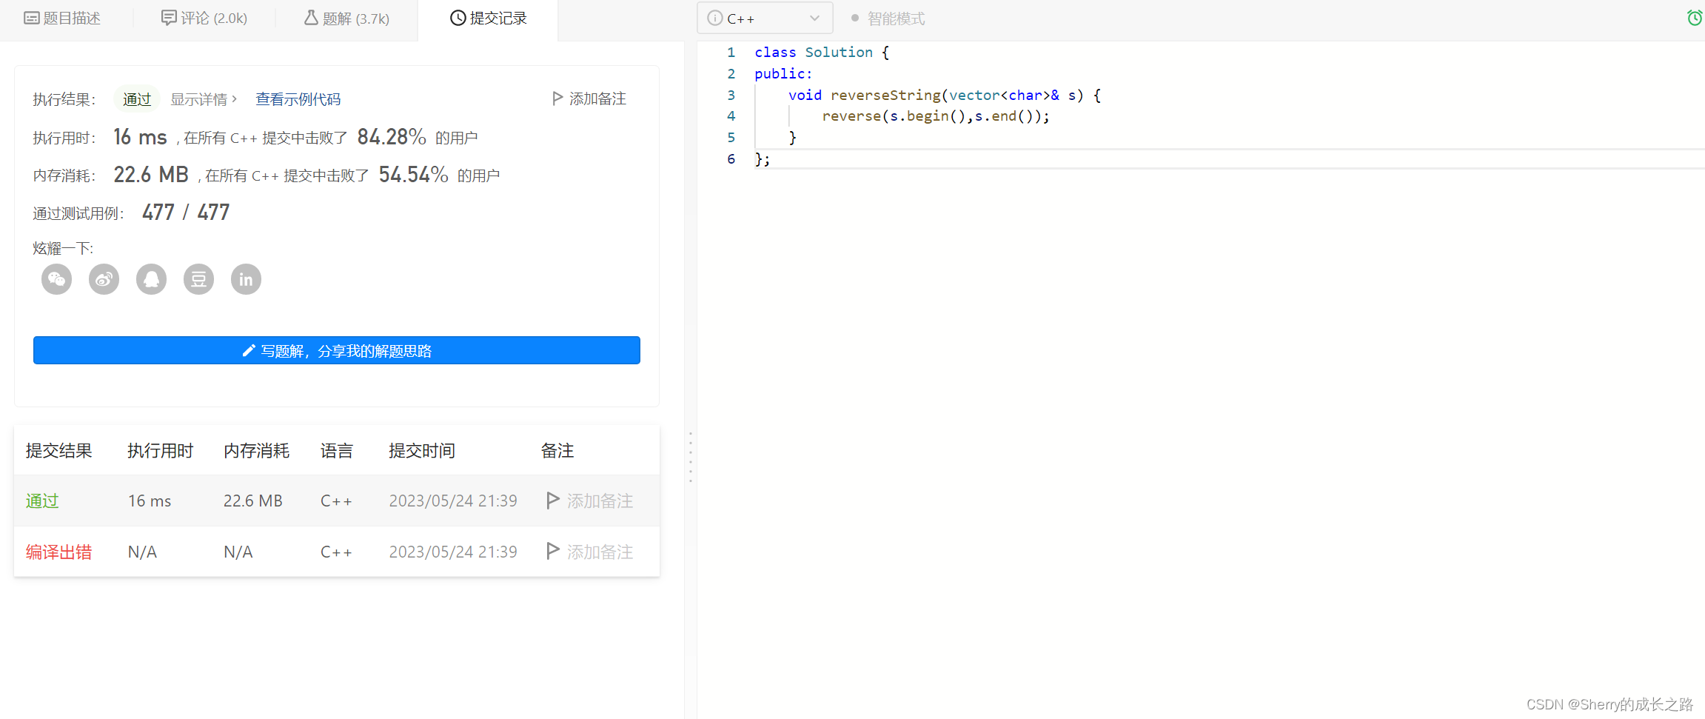Open the C++ language dropdown

pos(765,18)
